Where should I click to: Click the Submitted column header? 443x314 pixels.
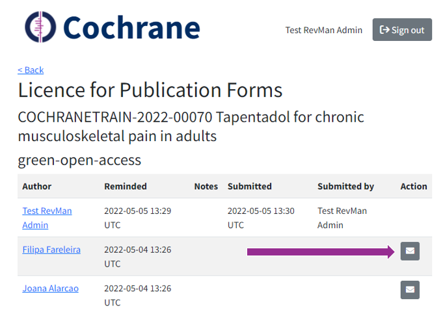point(250,186)
